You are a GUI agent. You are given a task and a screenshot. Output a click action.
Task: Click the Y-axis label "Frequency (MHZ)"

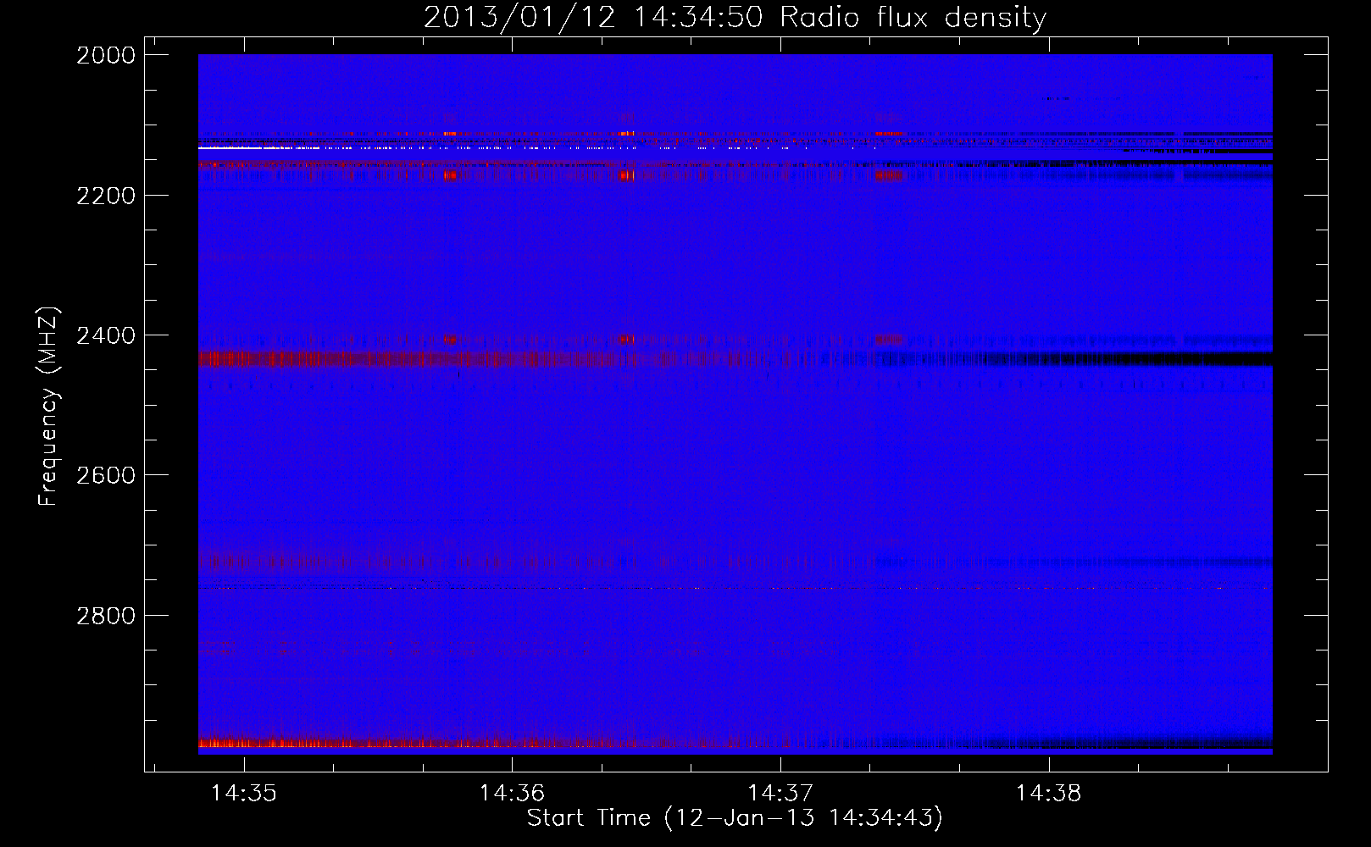(x=49, y=407)
